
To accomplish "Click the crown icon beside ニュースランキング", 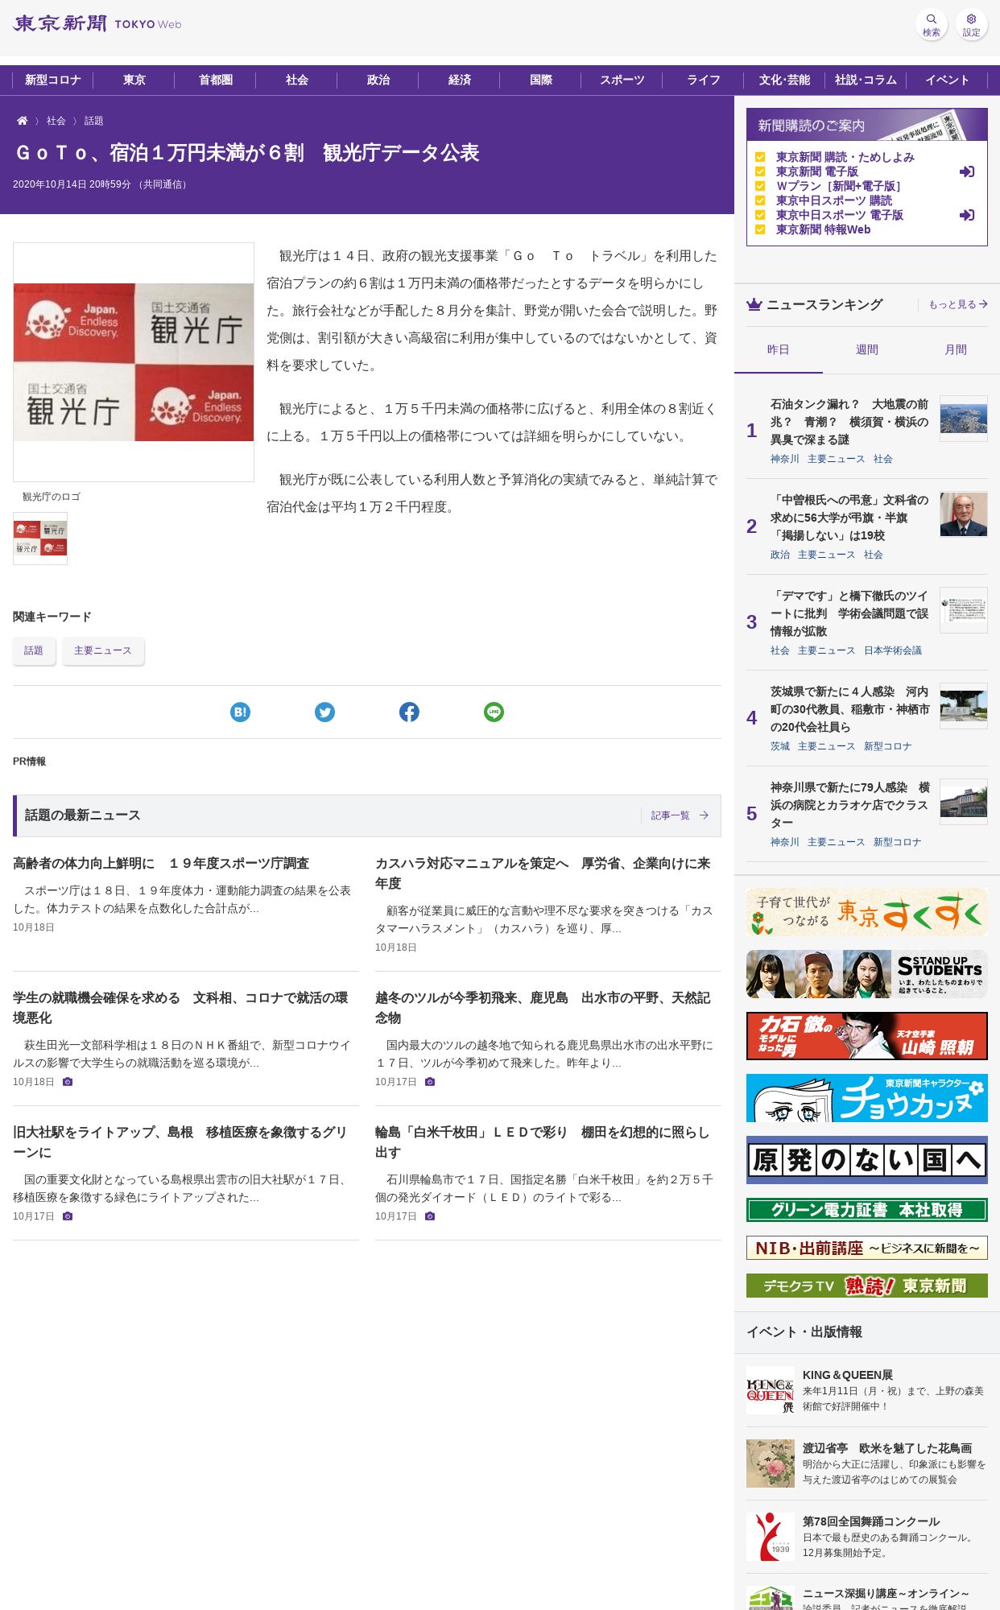I will point(754,304).
